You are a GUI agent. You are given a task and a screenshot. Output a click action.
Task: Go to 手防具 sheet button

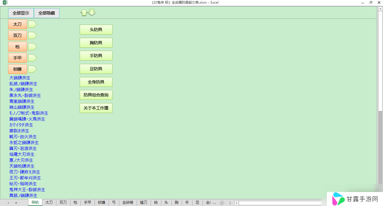(96, 55)
